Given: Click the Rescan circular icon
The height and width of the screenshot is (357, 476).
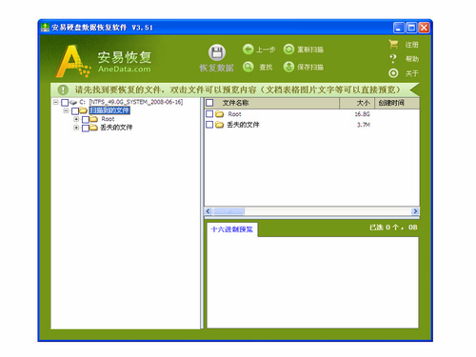Looking at the screenshot, I should (288, 50).
